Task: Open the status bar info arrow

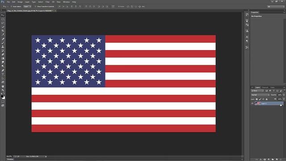Action: pos(46,157)
